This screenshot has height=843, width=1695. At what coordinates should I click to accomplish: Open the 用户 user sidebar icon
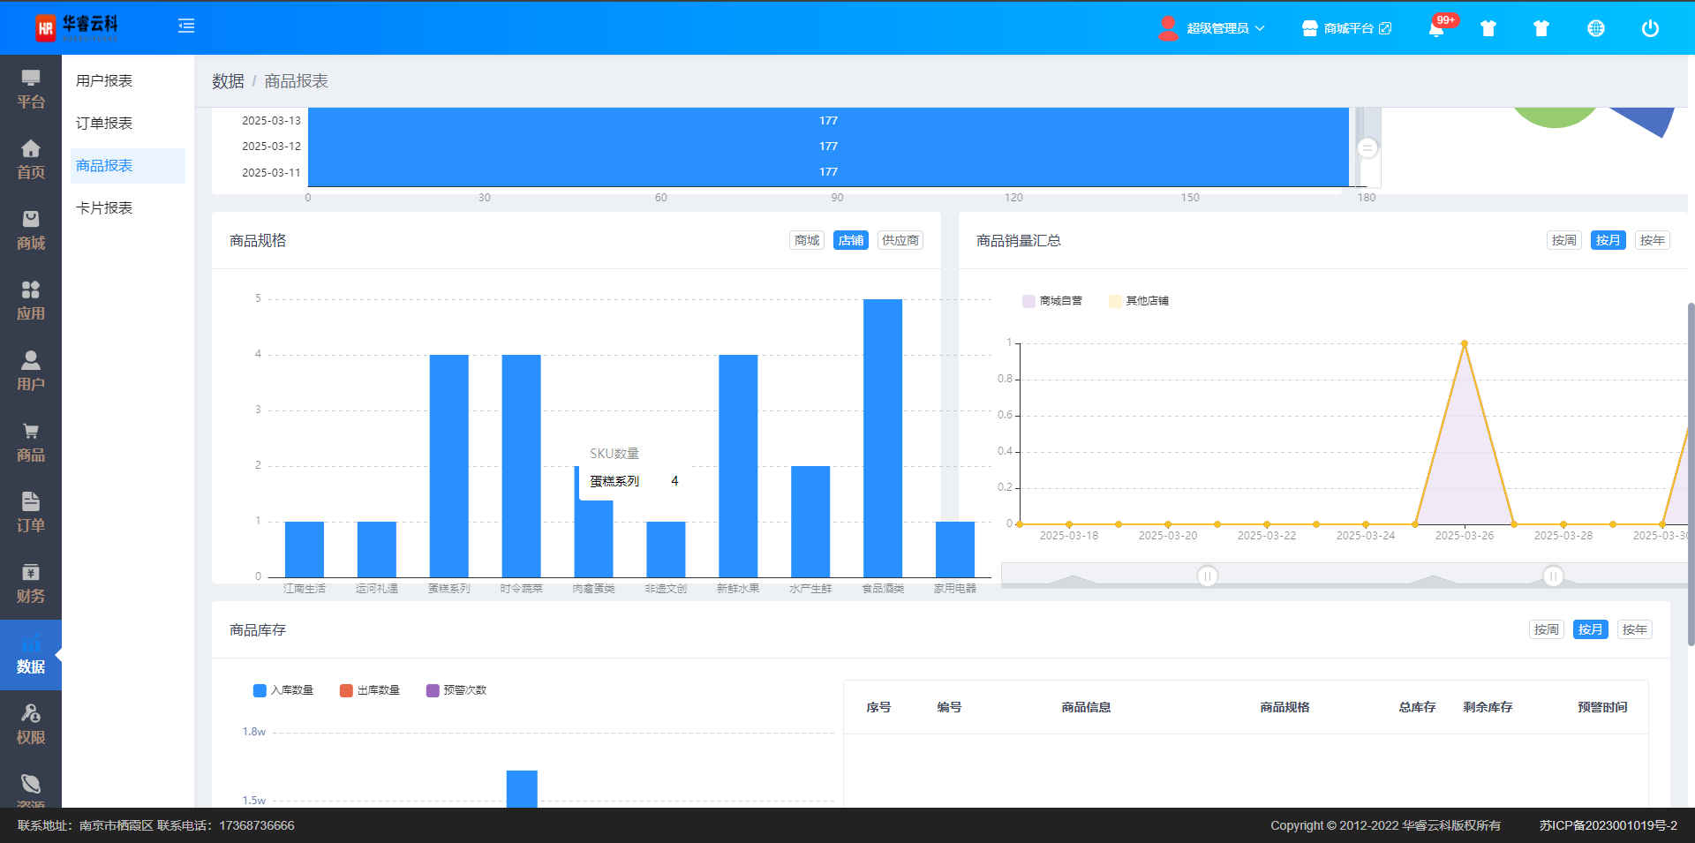tap(31, 372)
